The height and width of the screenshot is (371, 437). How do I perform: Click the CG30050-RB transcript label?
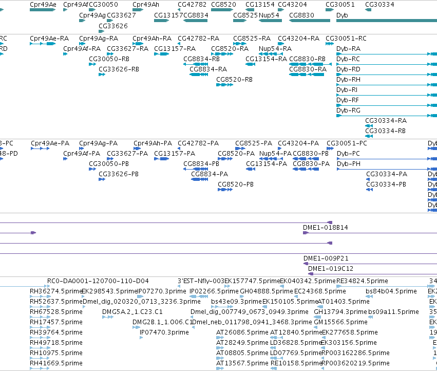click(x=109, y=59)
